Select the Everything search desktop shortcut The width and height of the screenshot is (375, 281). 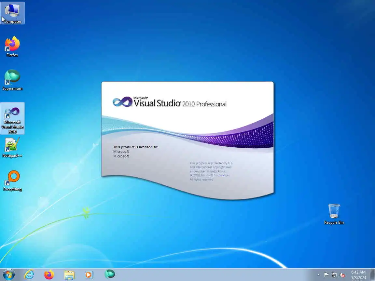[x=12, y=181]
